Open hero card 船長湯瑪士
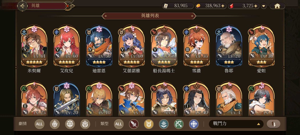The height and width of the screenshot is (135, 300). click(164, 46)
